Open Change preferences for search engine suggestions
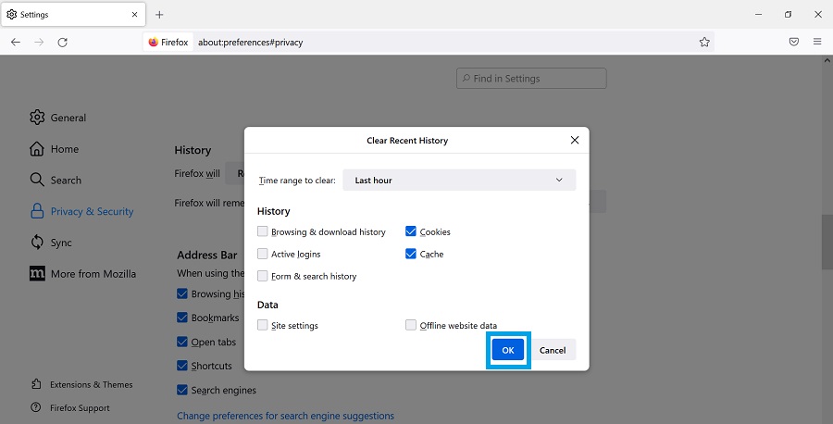833x424 pixels. pos(285,416)
